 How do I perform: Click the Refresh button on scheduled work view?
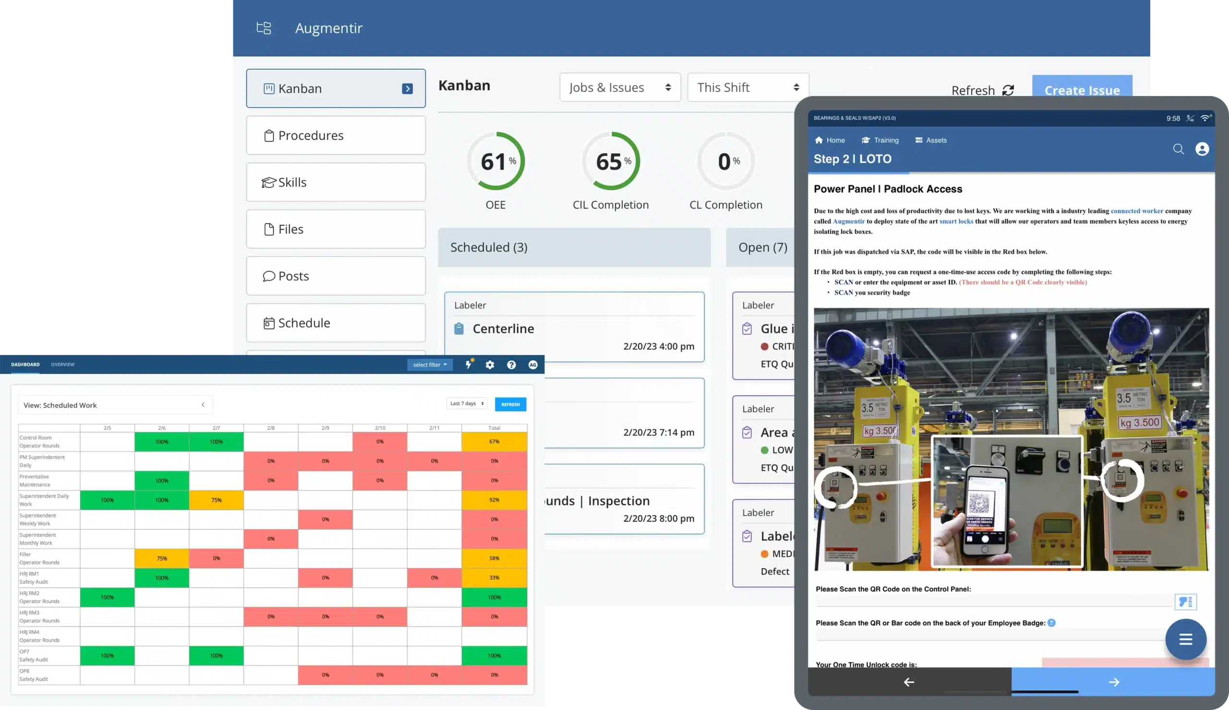(x=510, y=404)
